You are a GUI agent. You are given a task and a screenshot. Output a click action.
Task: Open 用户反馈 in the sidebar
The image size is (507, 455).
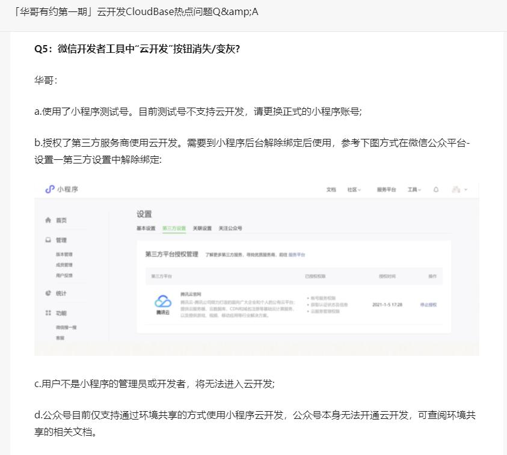pos(64,275)
